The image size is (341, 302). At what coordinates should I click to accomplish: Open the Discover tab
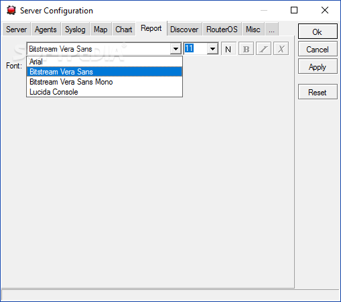click(184, 30)
